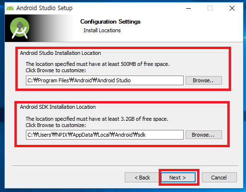Select the Configuration Settings heading
This screenshot has width=246, height=192.
(x=110, y=22)
